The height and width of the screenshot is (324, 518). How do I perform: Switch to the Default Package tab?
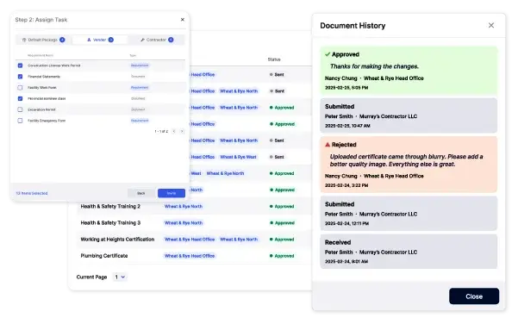pos(43,40)
